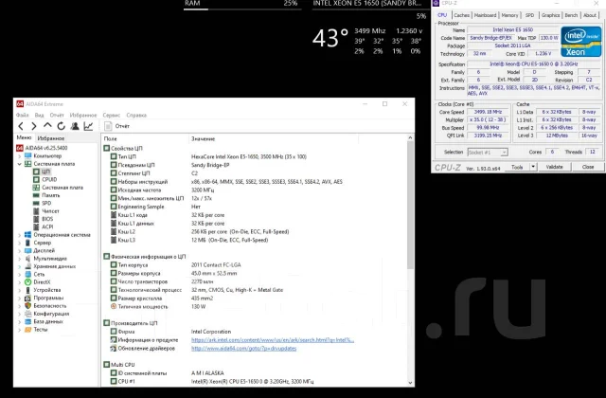Collapse the Системная плата tree node
The image size is (606, 398).
pos(19,164)
